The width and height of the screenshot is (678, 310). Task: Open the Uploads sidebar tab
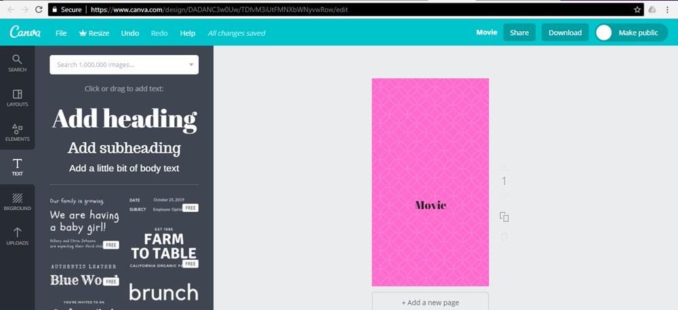coord(18,236)
